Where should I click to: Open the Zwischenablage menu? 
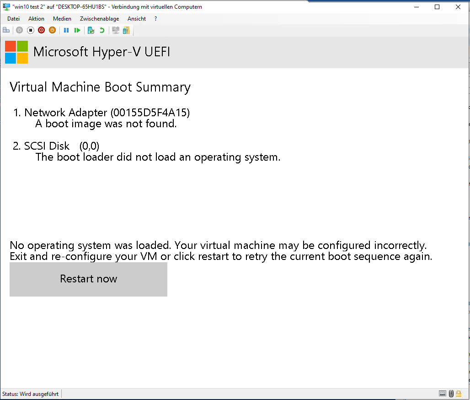[100, 19]
